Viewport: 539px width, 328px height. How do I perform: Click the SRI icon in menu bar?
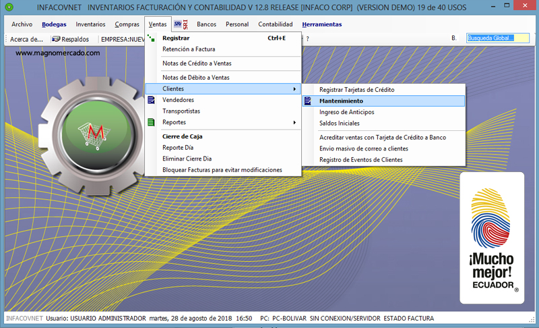[181, 24]
